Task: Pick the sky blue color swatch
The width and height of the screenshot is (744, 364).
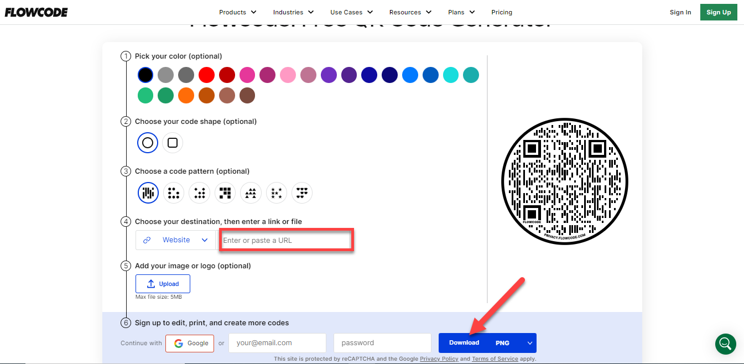Action: [x=410, y=75]
